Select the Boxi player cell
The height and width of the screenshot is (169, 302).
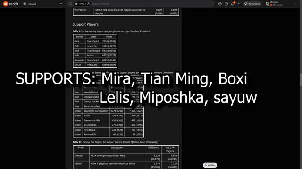tap(79, 51)
